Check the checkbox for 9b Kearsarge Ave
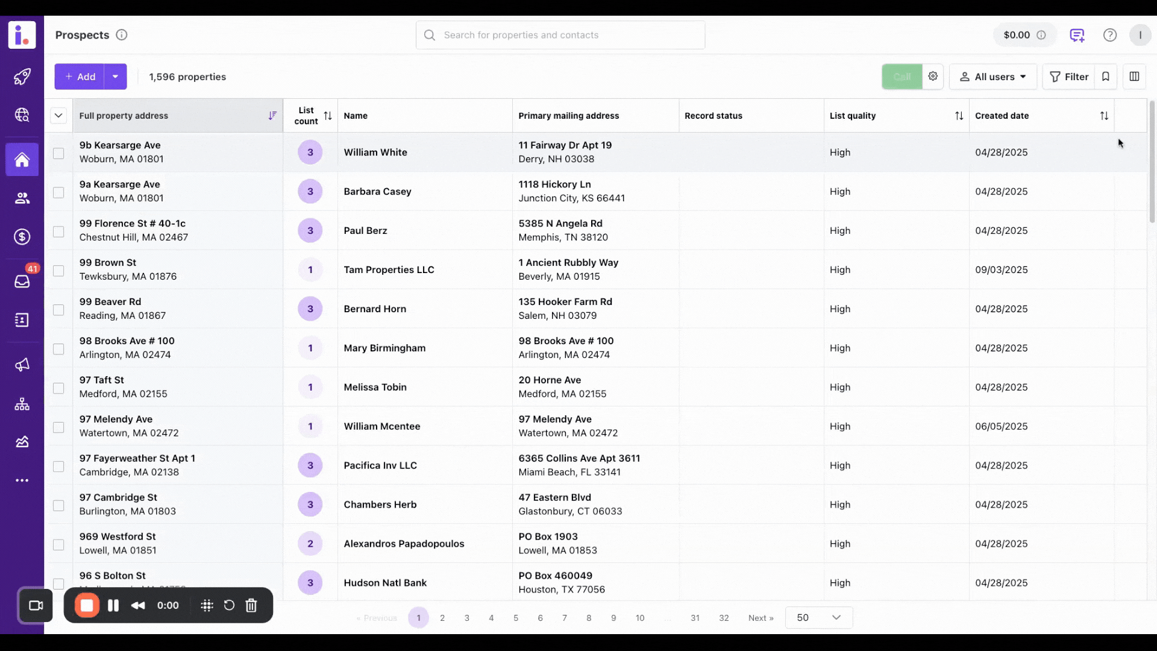Image resolution: width=1157 pixels, height=651 pixels. (x=58, y=153)
